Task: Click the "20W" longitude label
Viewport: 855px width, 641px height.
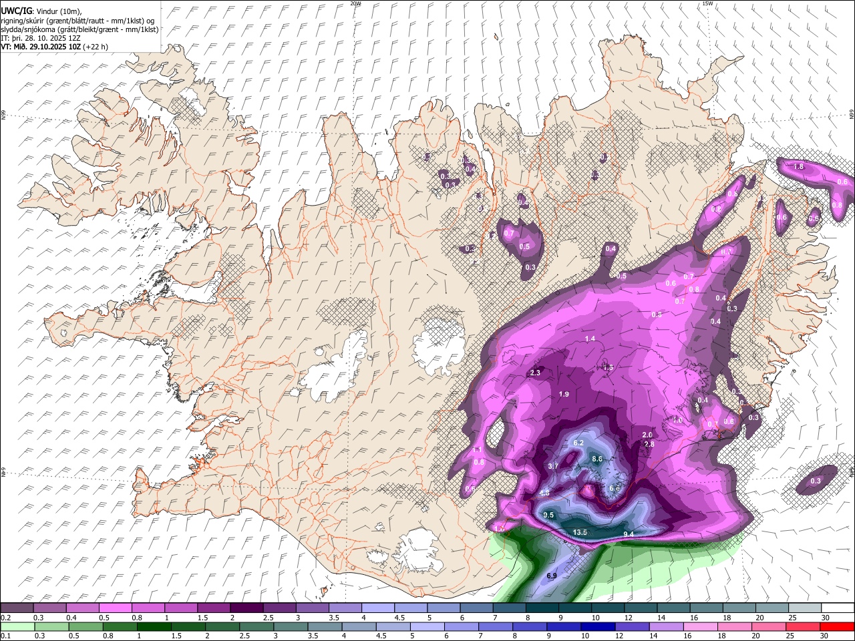Action: click(x=355, y=3)
